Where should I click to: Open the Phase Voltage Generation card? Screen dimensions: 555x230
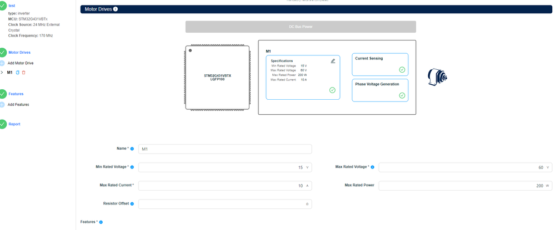tap(380, 90)
